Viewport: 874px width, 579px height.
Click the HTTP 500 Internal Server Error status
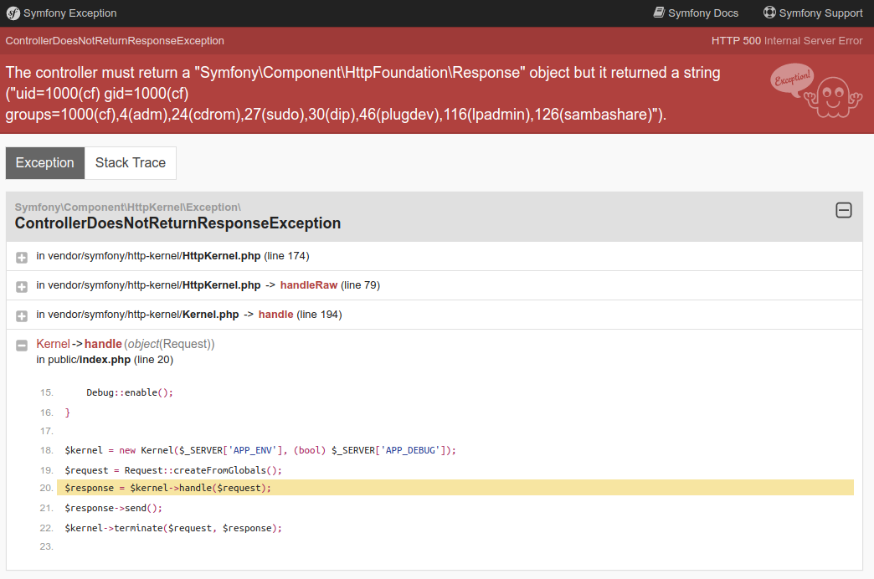click(786, 41)
